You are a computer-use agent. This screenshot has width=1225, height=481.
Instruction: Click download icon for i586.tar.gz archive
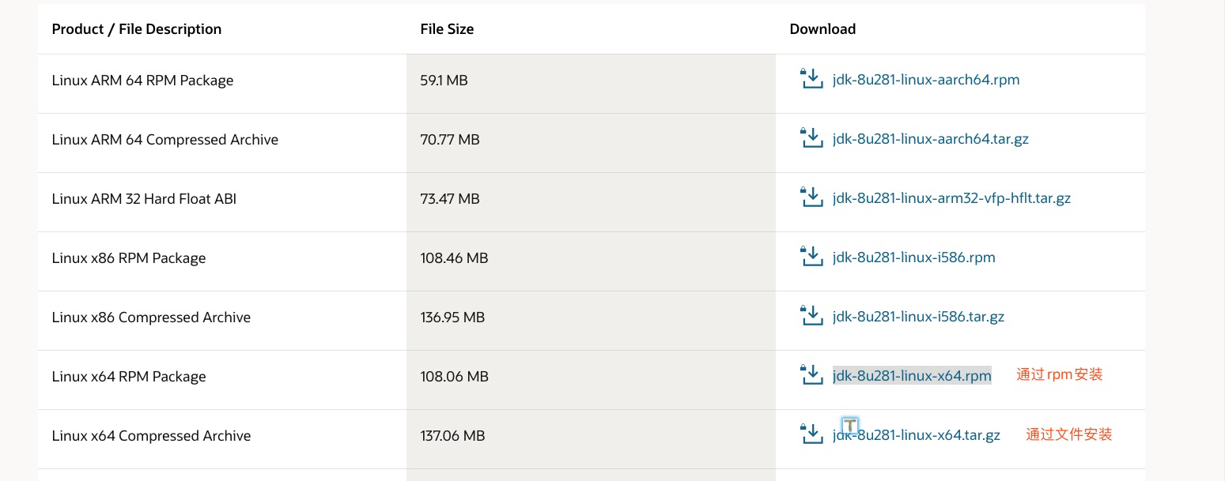tap(811, 316)
